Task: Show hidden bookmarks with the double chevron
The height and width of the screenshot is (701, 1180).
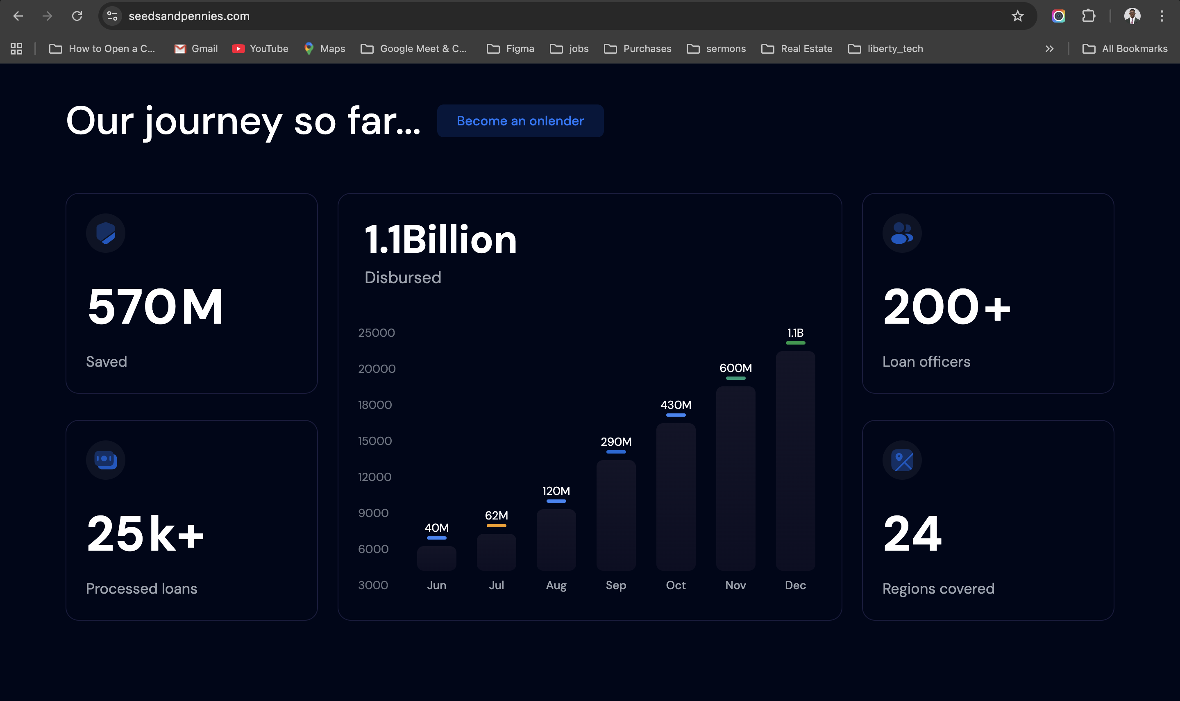Action: (1049, 49)
